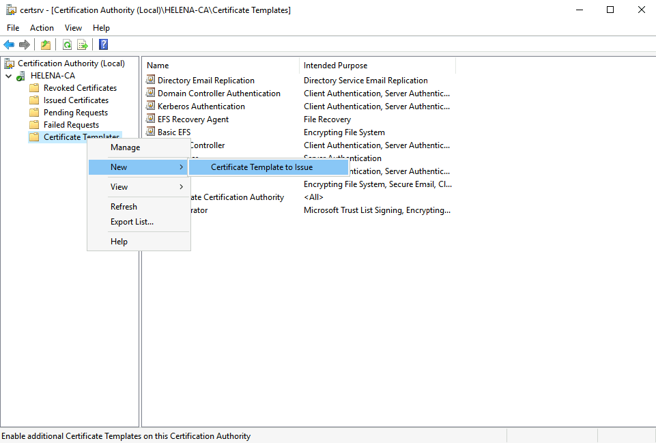Choose Certificate Template to Issue
656x443 pixels.
pos(261,167)
